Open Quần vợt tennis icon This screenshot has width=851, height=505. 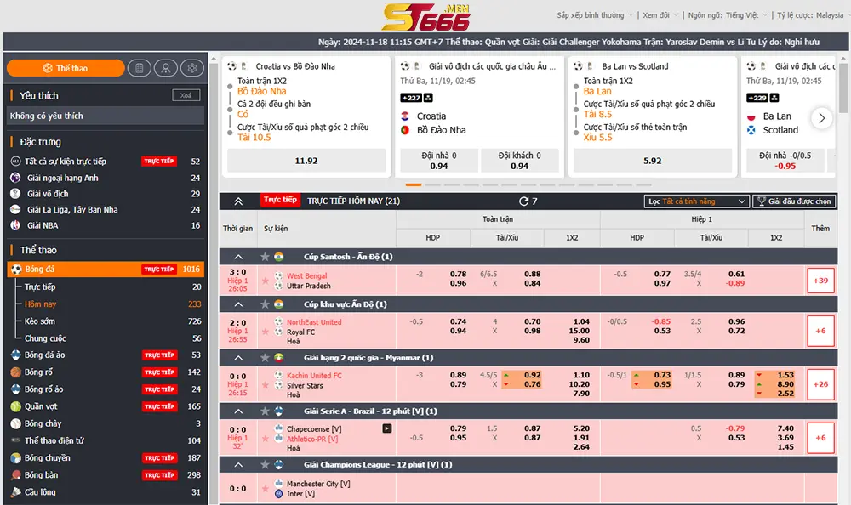(15, 406)
